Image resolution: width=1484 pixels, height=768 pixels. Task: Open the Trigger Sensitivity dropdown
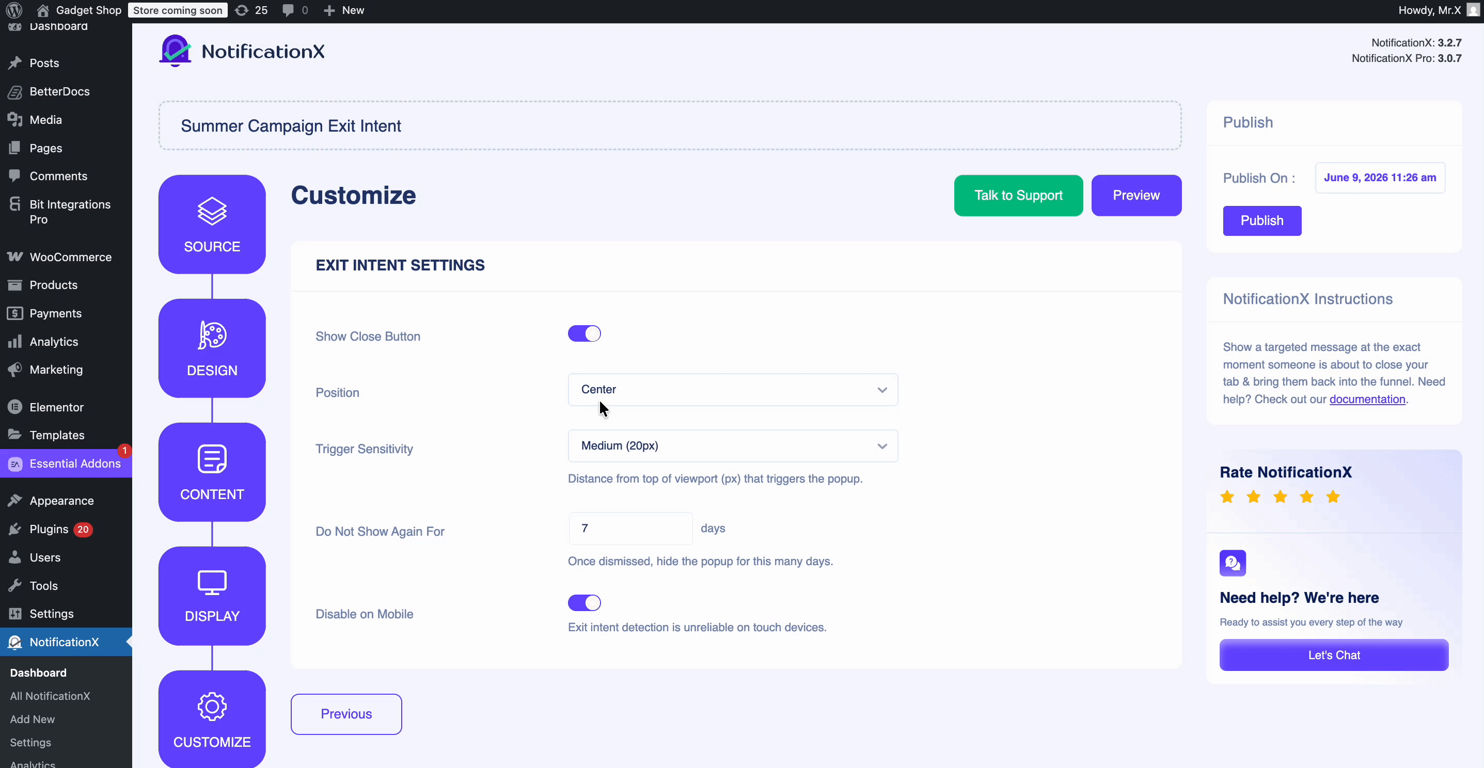click(733, 445)
